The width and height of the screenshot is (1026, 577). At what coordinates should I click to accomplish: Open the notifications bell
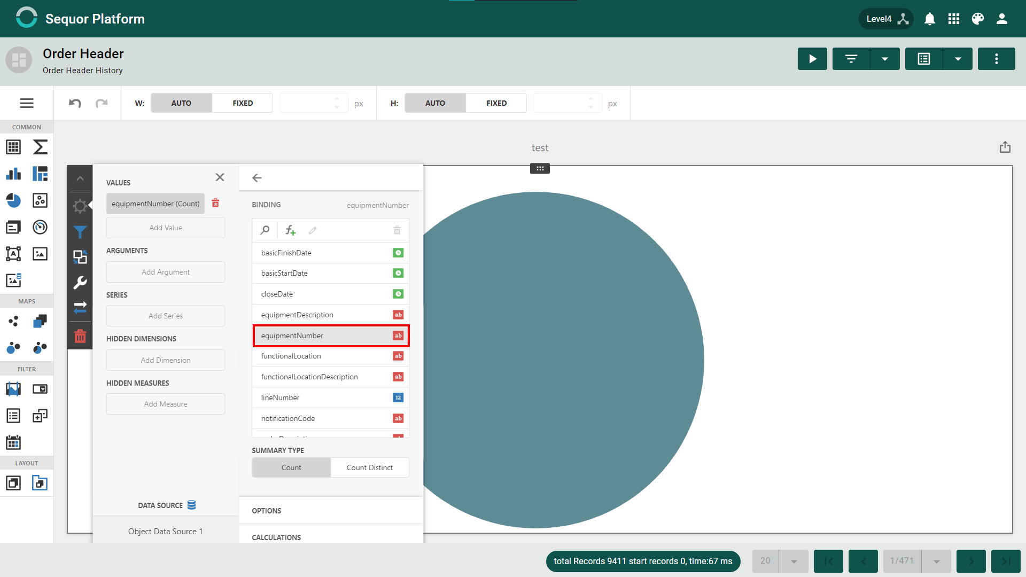coord(930,19)
